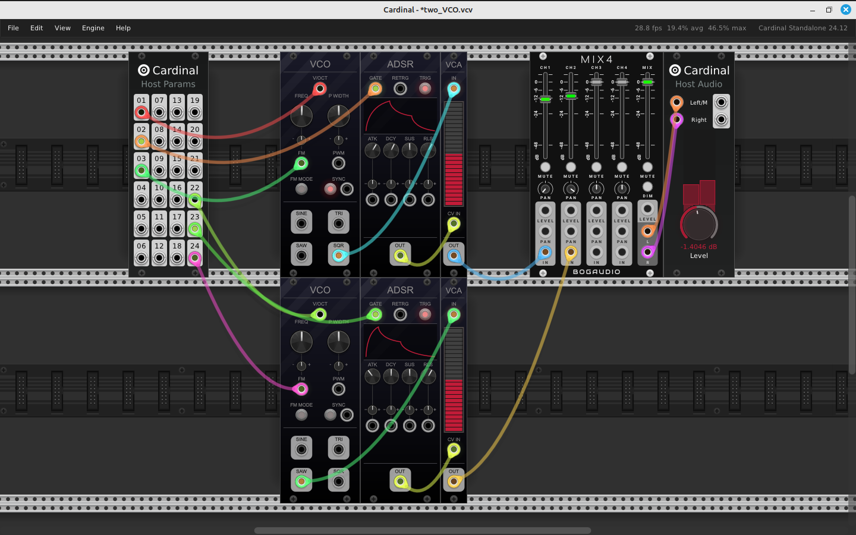Toggle top VCO FM MODE button
This screenshot has height=535, width=856.
click(x=301, y=189)
